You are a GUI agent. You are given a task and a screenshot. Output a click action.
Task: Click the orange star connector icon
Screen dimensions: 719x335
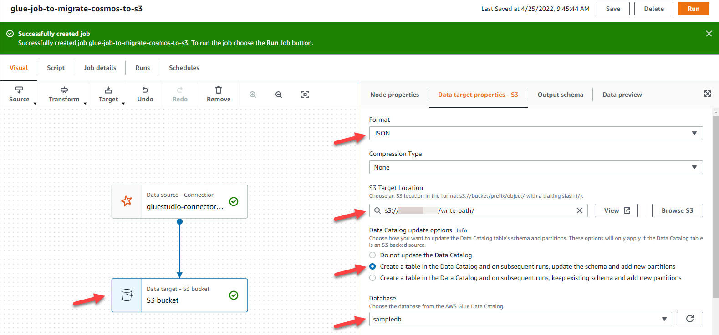tap(127, 201)
